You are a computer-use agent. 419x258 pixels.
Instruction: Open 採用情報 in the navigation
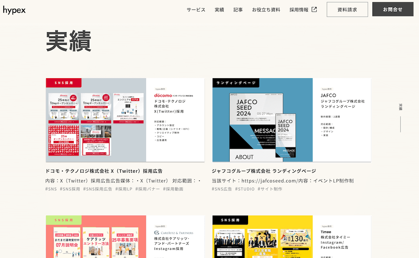(x=299, y=10)
